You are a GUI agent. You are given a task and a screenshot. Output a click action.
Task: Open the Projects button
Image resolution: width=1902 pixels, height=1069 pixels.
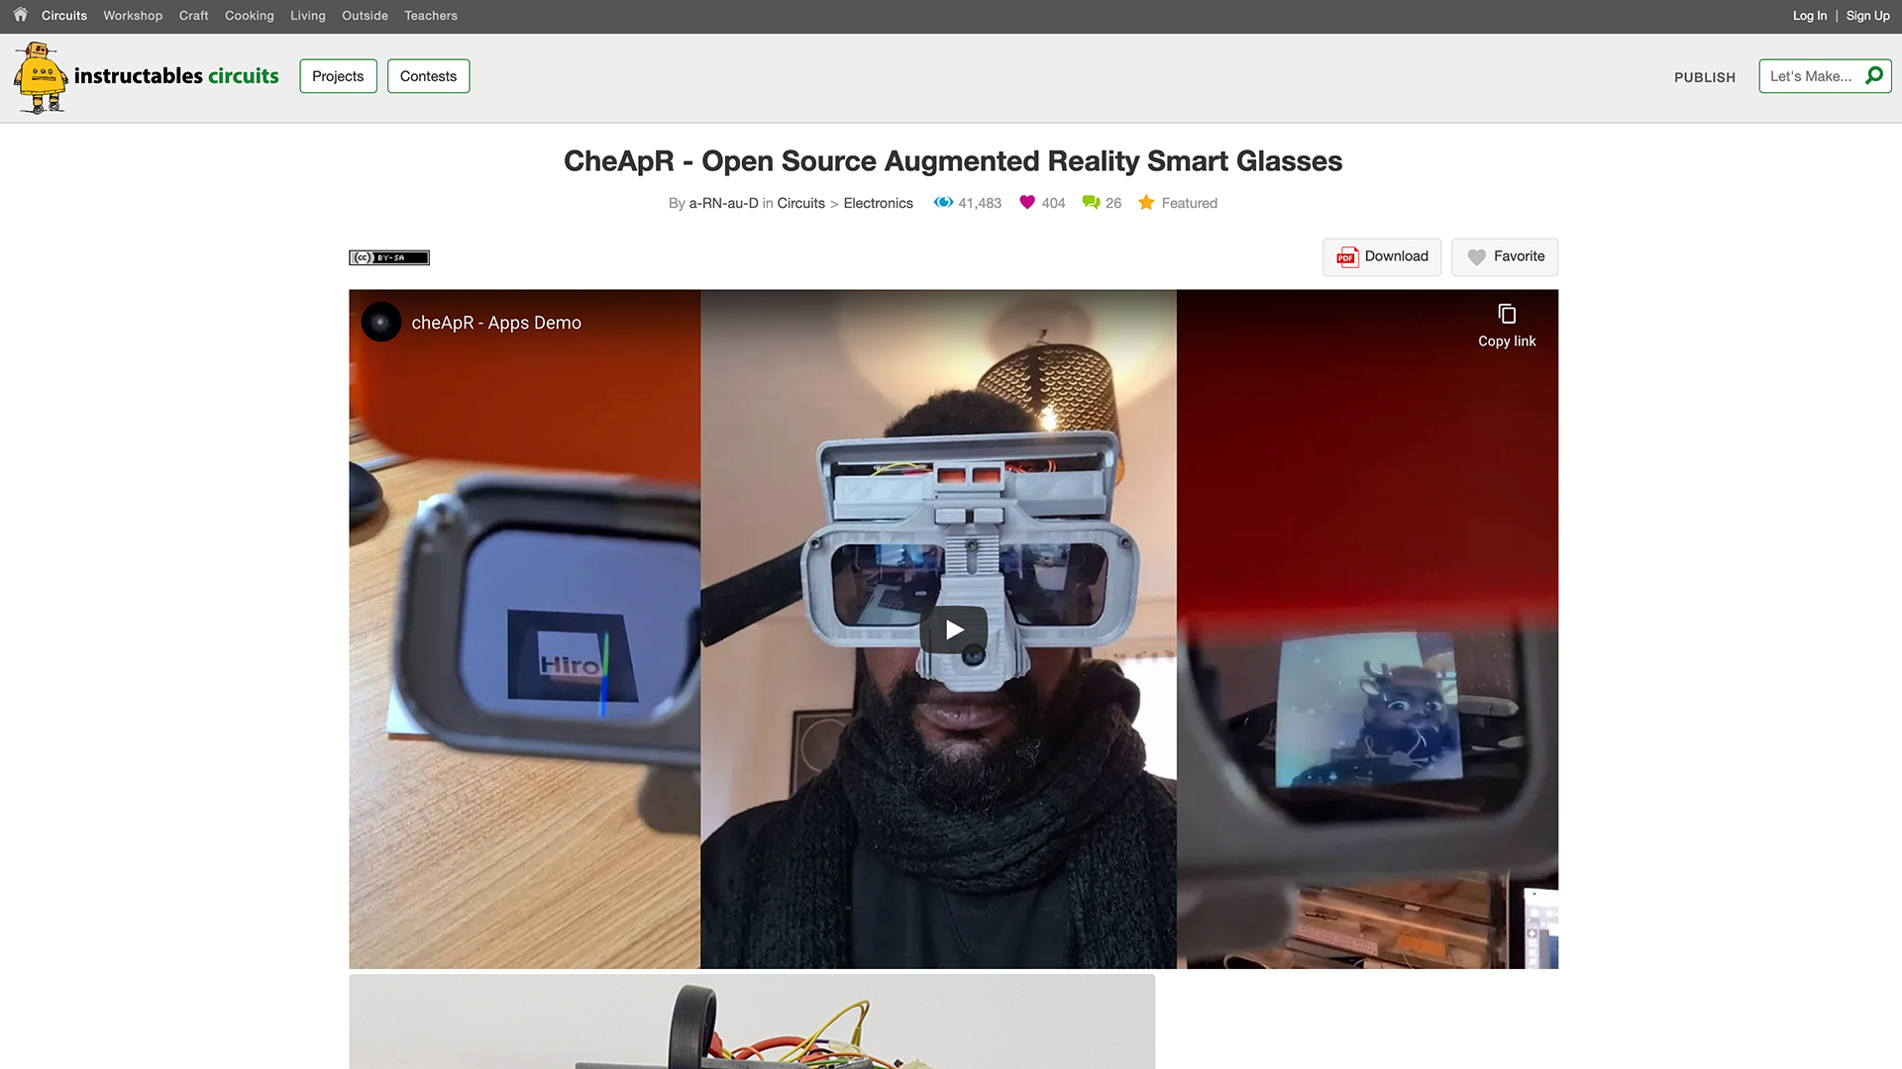338,76
